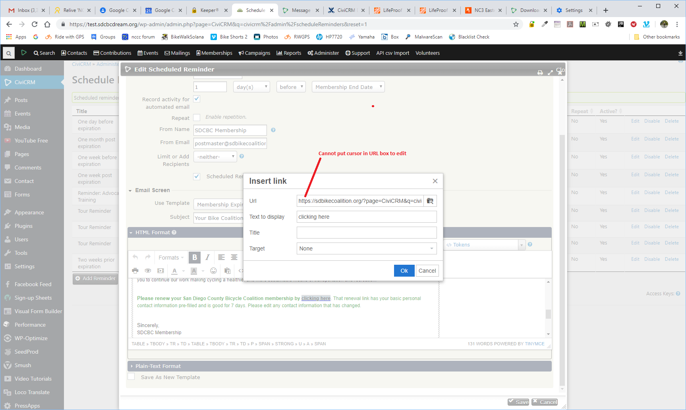Click the Undo arrow in editor toolbar
The image size is (686, 410).
pos(135,258)
